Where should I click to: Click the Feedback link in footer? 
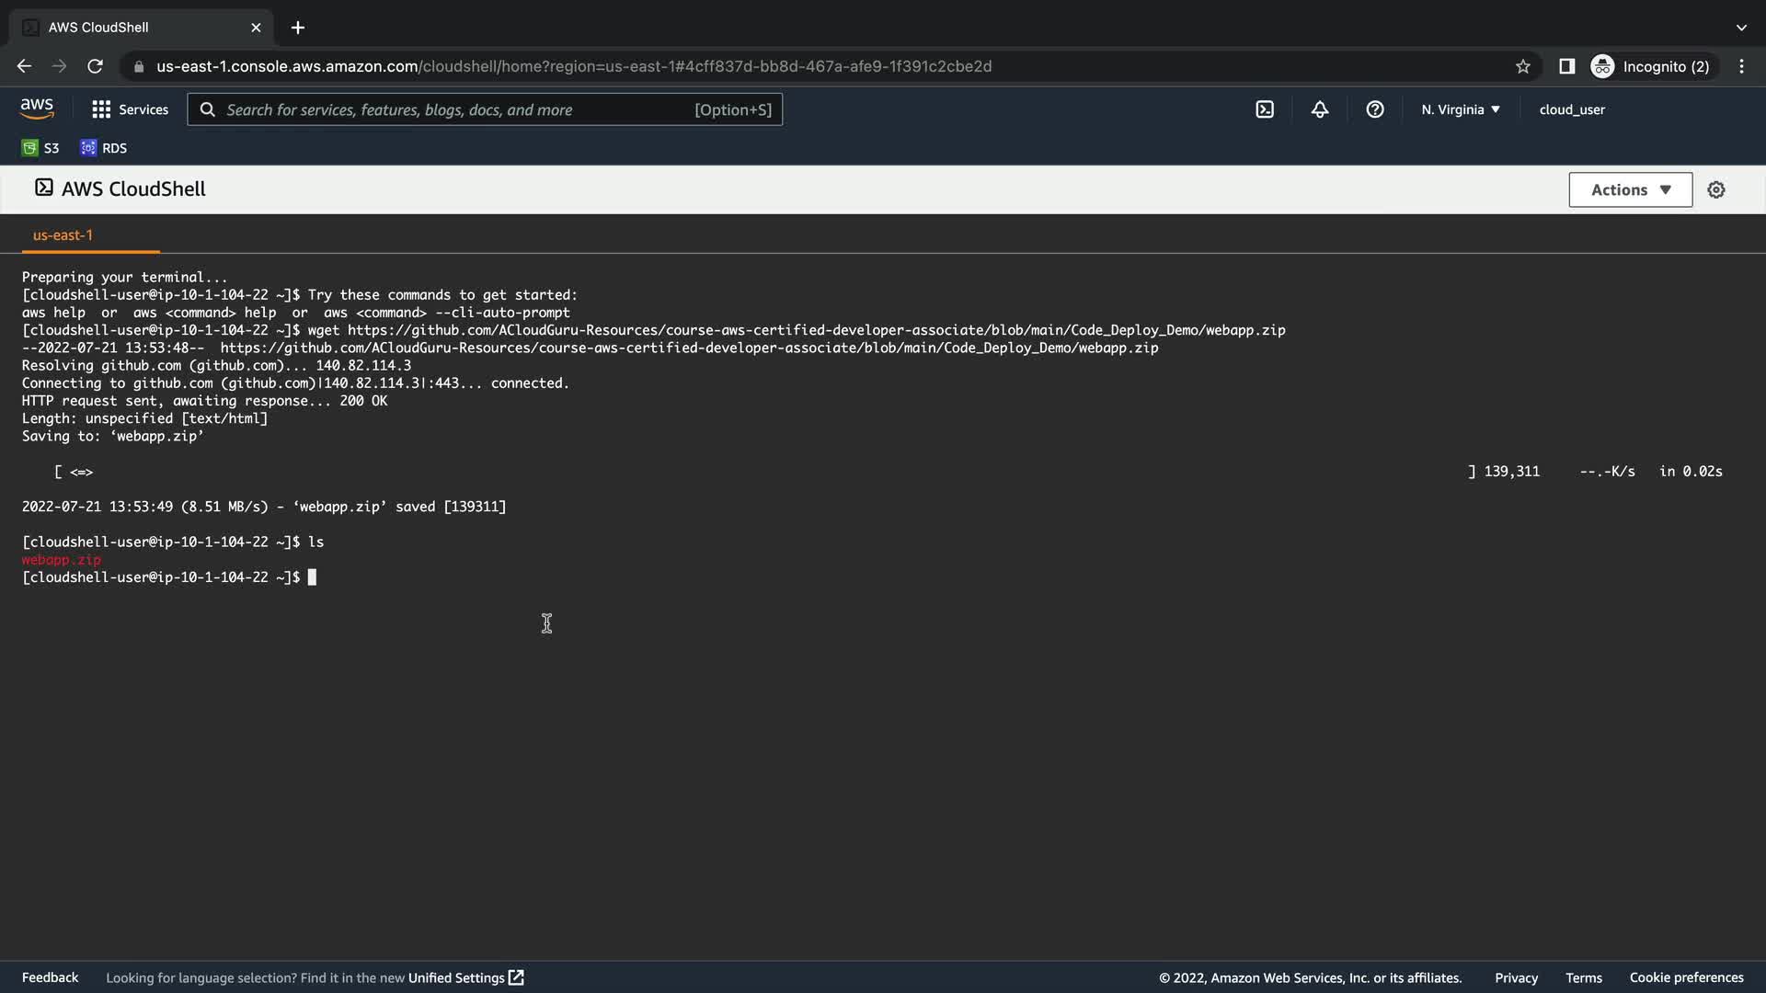click(50, 977)
